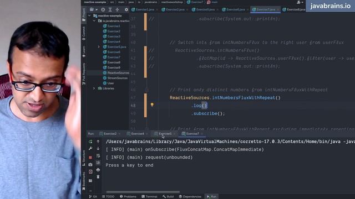Toggle soft-wrap in Run console
Screen dimensions: 355x199
98,156
